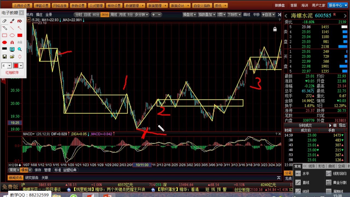Open the 公式管理 menu
This screenshot has height=197, width=350.
96,6
